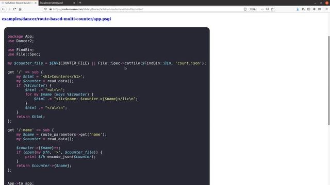Maximize the Firefox window
This screenshot has width=330, height=185.
pos(321,3)
